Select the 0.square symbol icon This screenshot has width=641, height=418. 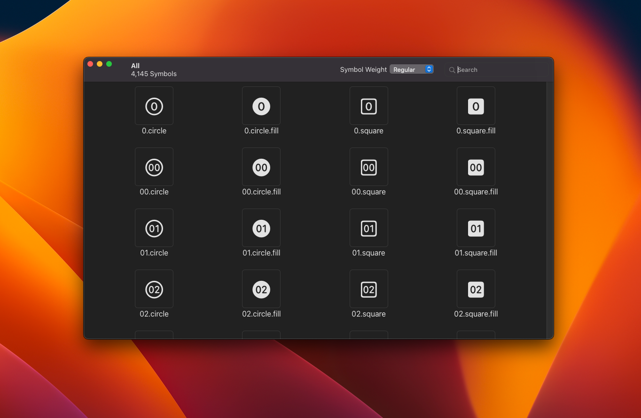point(369,106)
